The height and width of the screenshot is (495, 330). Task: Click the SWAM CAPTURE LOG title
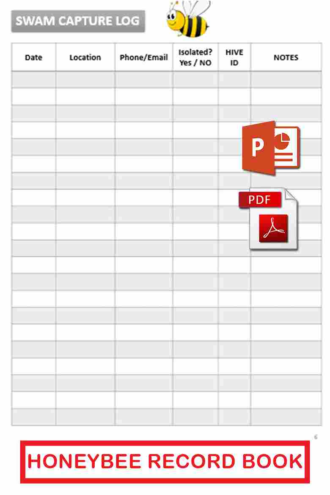(78, 21)
